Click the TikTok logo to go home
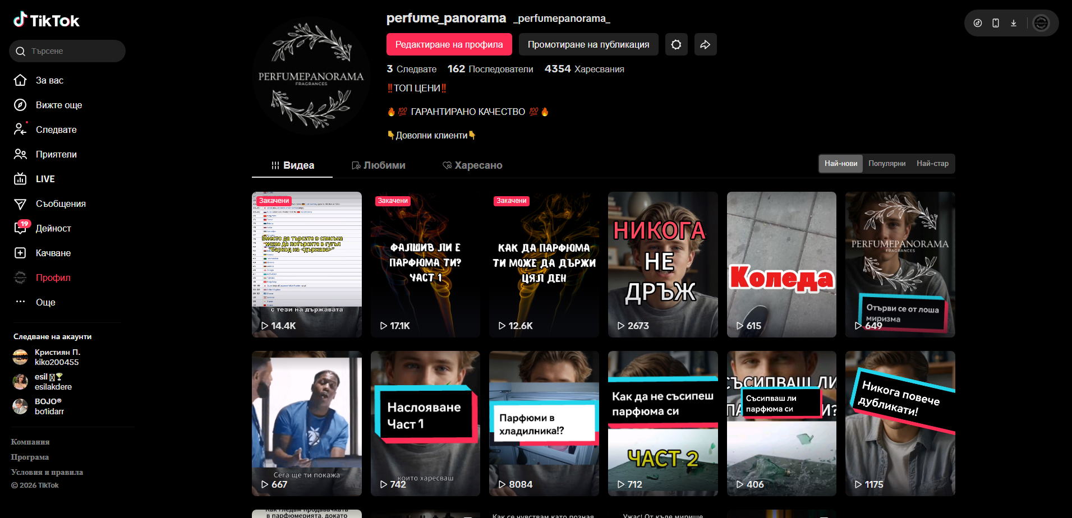1072x518 pixels. pyautogui.click(x=47, y=21)
